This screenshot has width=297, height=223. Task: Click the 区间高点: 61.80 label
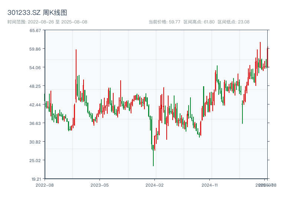coord(199,22)
